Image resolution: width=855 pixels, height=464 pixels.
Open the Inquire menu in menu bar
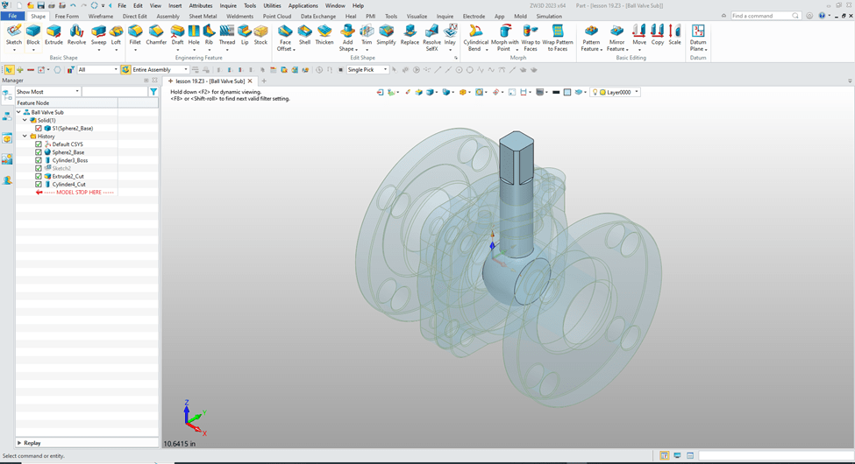(x=228, y=5)
